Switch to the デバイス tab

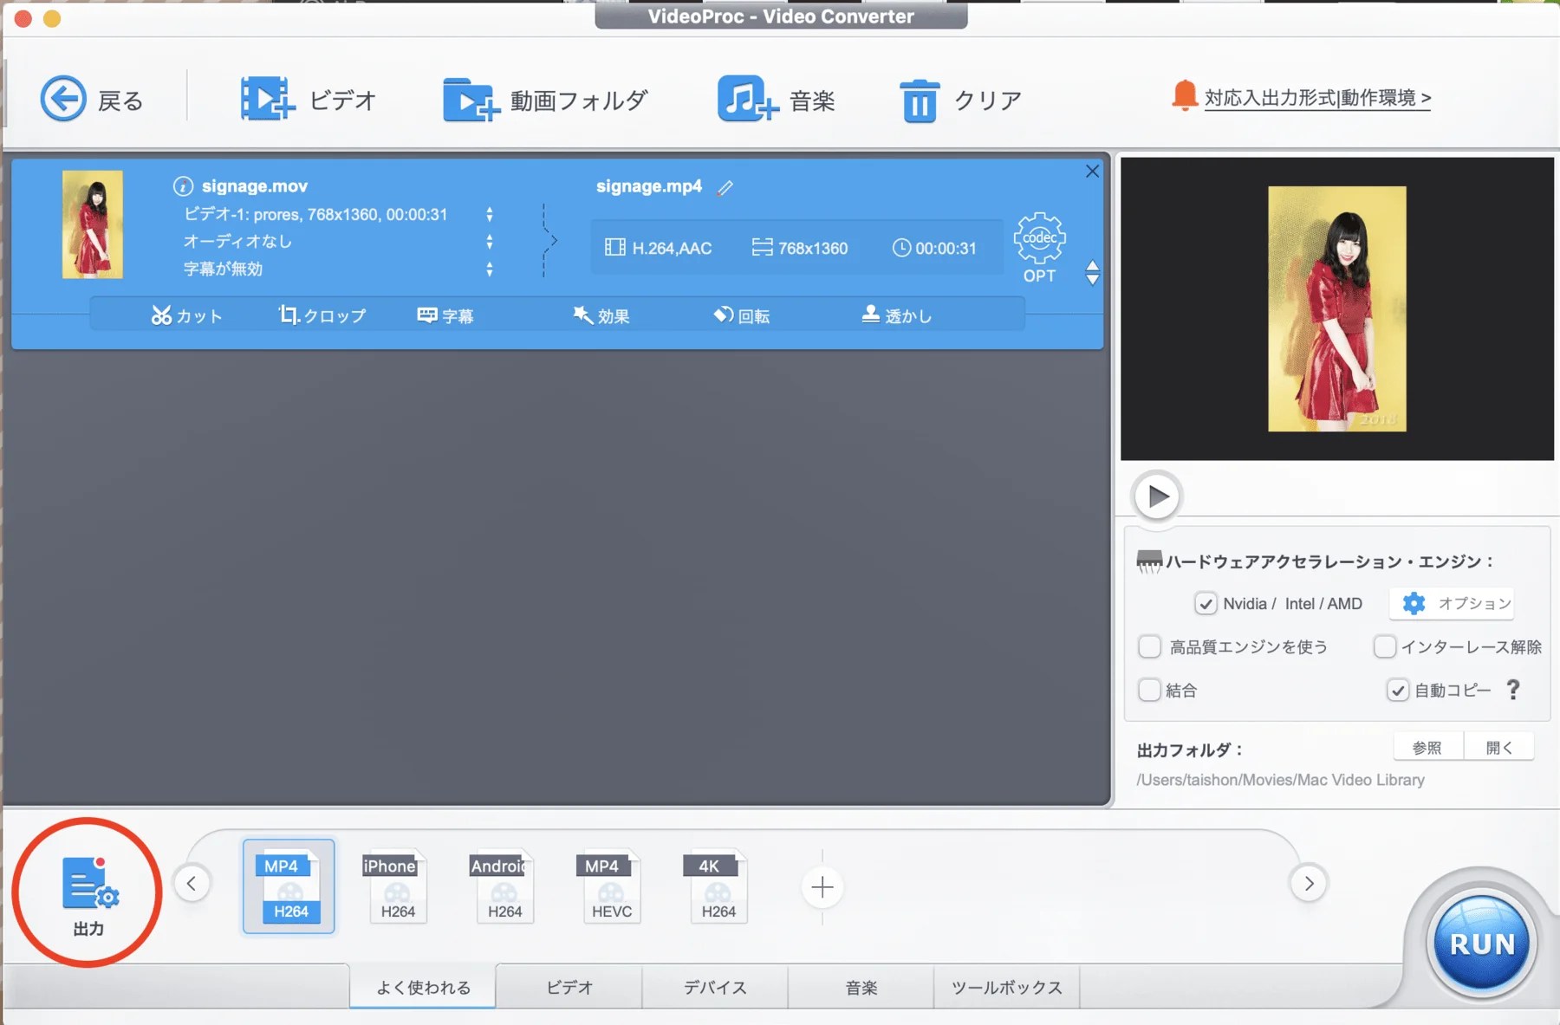coord(714,987)
